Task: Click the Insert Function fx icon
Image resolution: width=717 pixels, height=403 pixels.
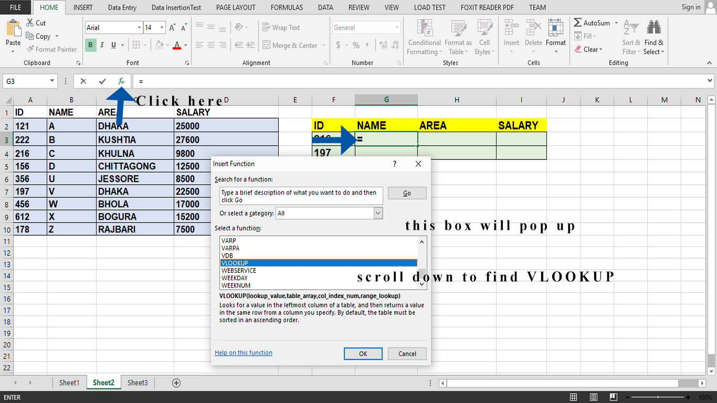Action: pos(121,81)
